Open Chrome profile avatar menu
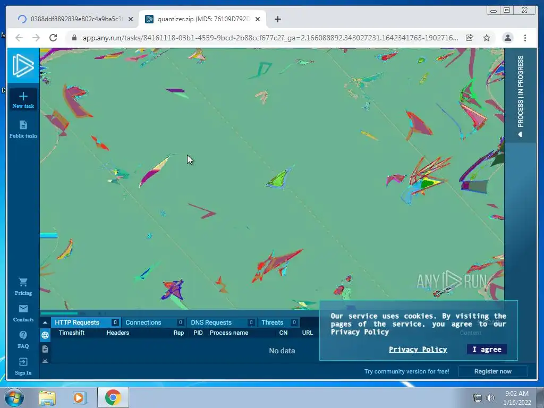This screenshot has height=408, width=544. [508, 38]
